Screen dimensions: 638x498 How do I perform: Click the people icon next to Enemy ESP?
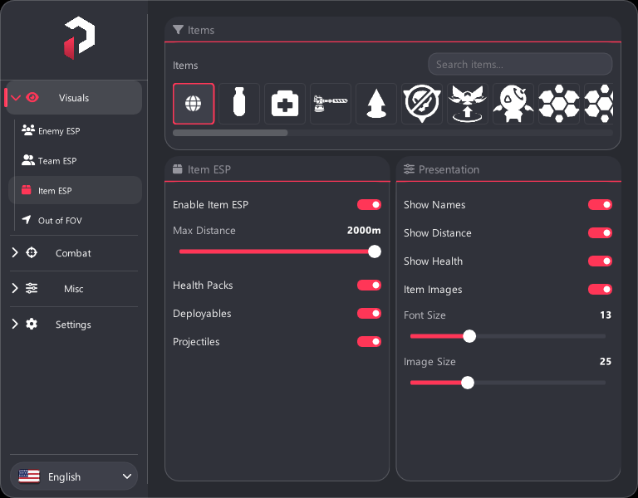pos(28,130)
